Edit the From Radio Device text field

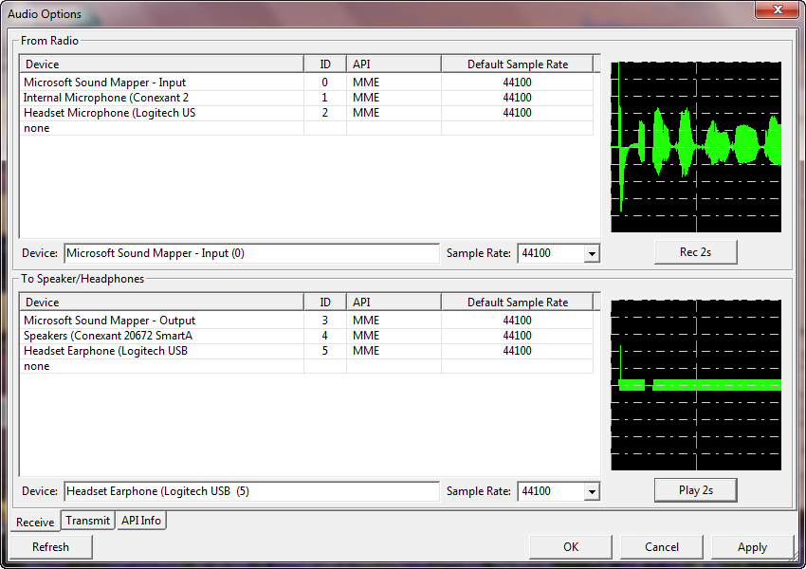pyautogui.click(x=249, y=253)
